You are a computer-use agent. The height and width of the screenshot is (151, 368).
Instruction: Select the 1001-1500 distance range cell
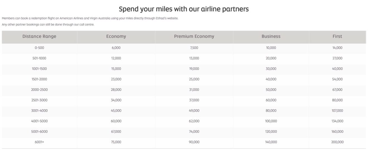(x=39, y=69)
